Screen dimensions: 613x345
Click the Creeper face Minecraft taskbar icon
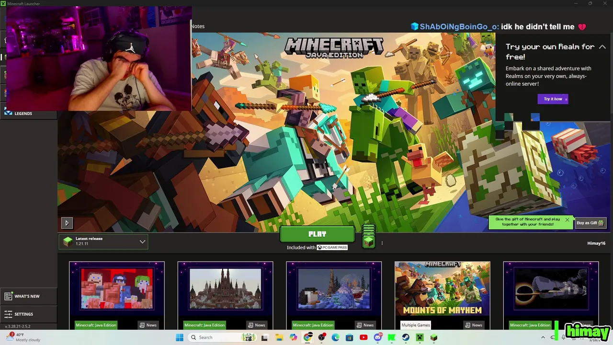(x=420, y=337)
